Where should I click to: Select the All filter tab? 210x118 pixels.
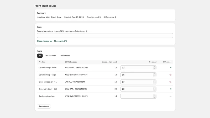tap(40, 56)
